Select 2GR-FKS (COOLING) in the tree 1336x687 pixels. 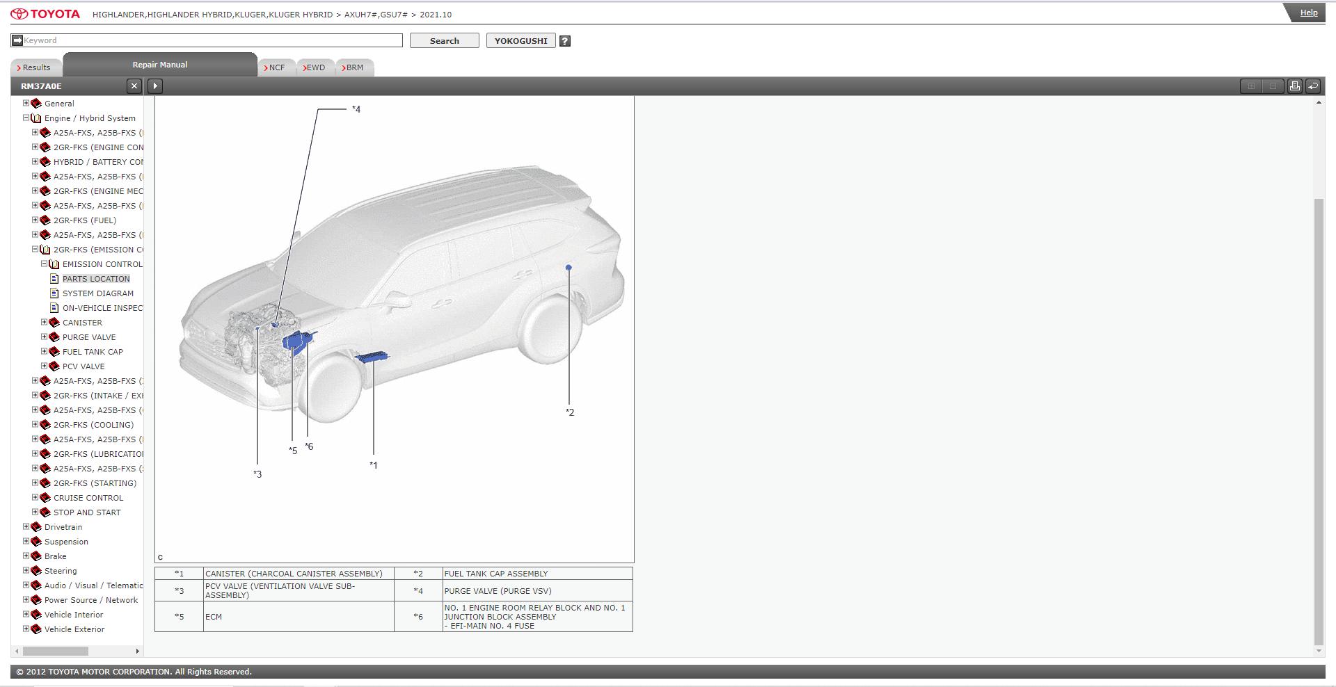[93, 425]
